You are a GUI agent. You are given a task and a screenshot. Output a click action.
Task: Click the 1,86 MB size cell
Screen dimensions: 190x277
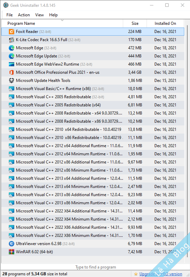[135, 81]
